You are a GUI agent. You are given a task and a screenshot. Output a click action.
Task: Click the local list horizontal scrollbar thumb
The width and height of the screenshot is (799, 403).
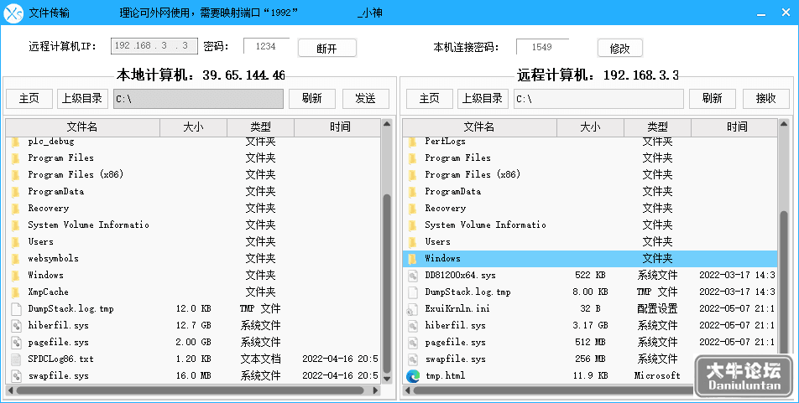click(x=190, y=390)
